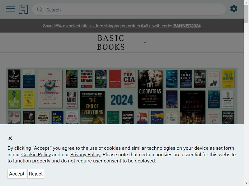Select The CIA book cover
This screenshot has height=186, width=249.
tap(129, 79)
